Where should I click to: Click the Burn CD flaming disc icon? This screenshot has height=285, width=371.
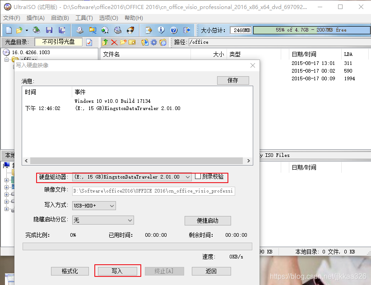coord(130,30)
